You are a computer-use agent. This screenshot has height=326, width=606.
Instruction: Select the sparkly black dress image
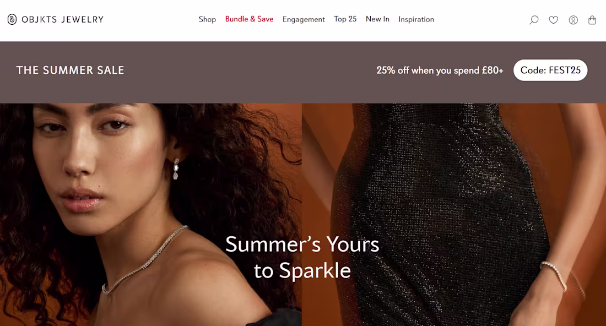point(454,214)
